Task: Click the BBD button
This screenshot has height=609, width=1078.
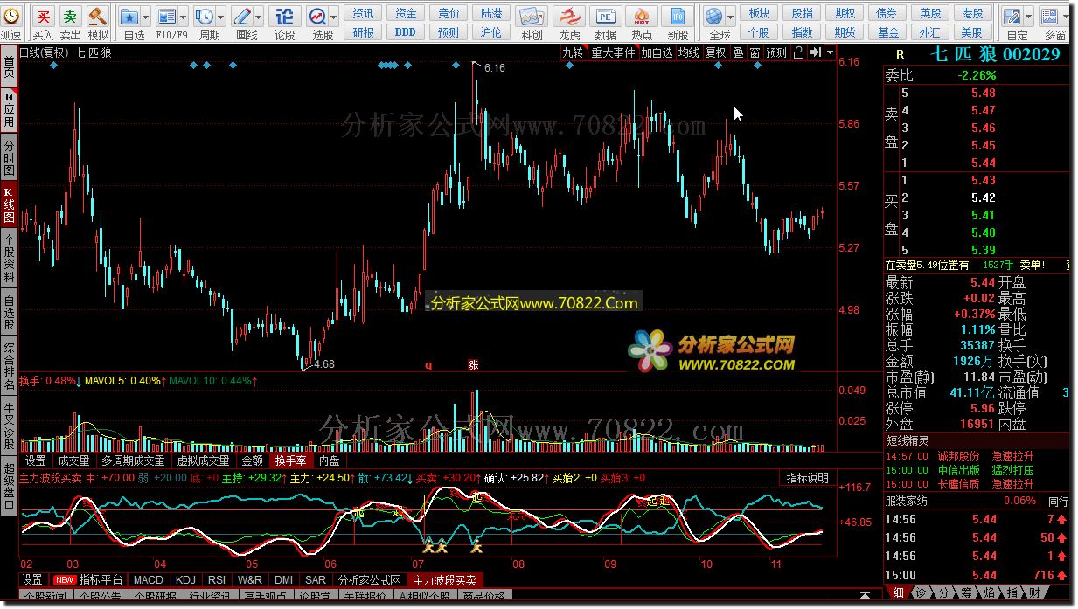Action: (x=406, y=32)
